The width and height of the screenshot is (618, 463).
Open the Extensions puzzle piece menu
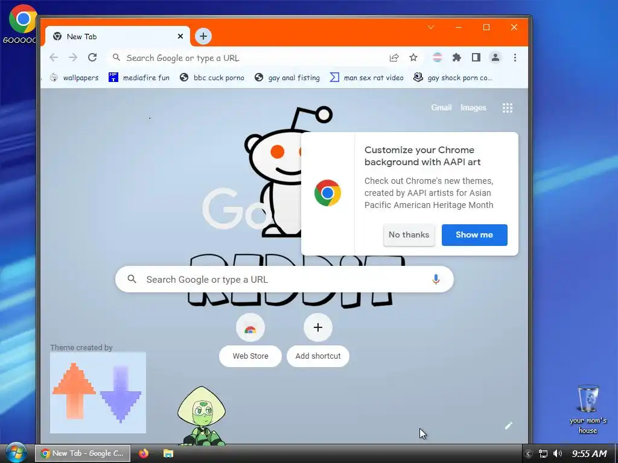tap(457, 57)
